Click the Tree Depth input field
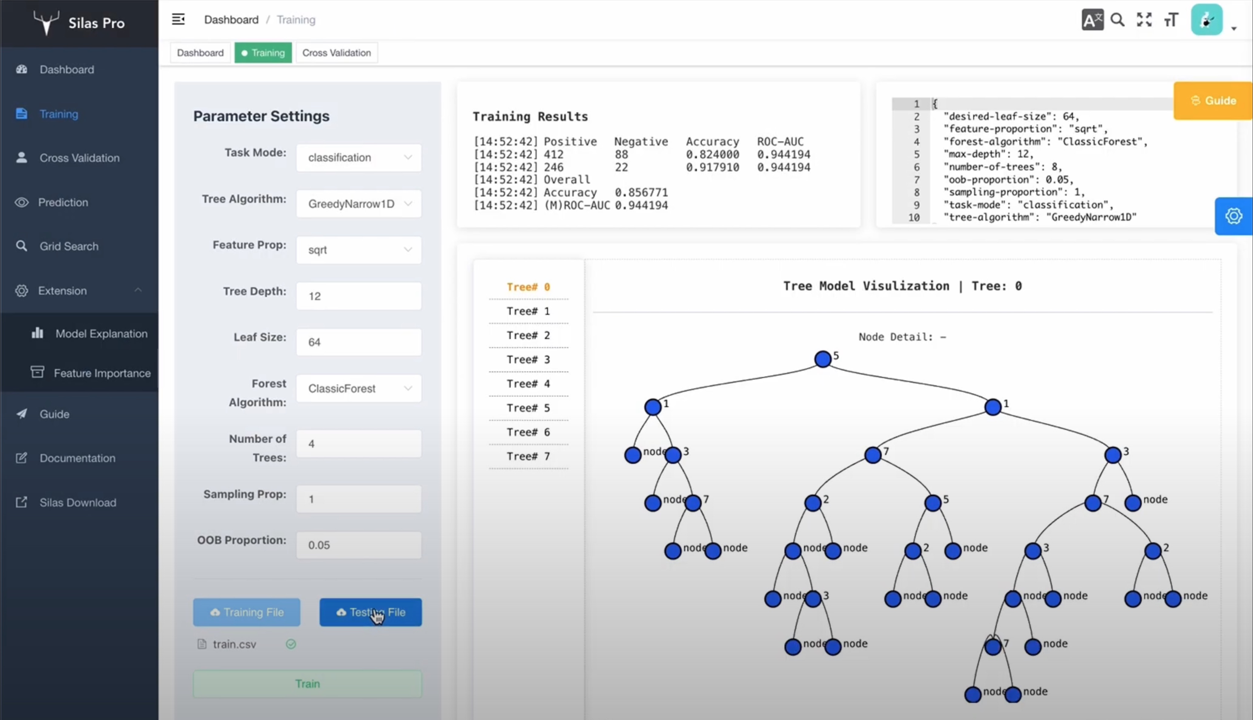1253x720 pixels. tap(359, 296)
